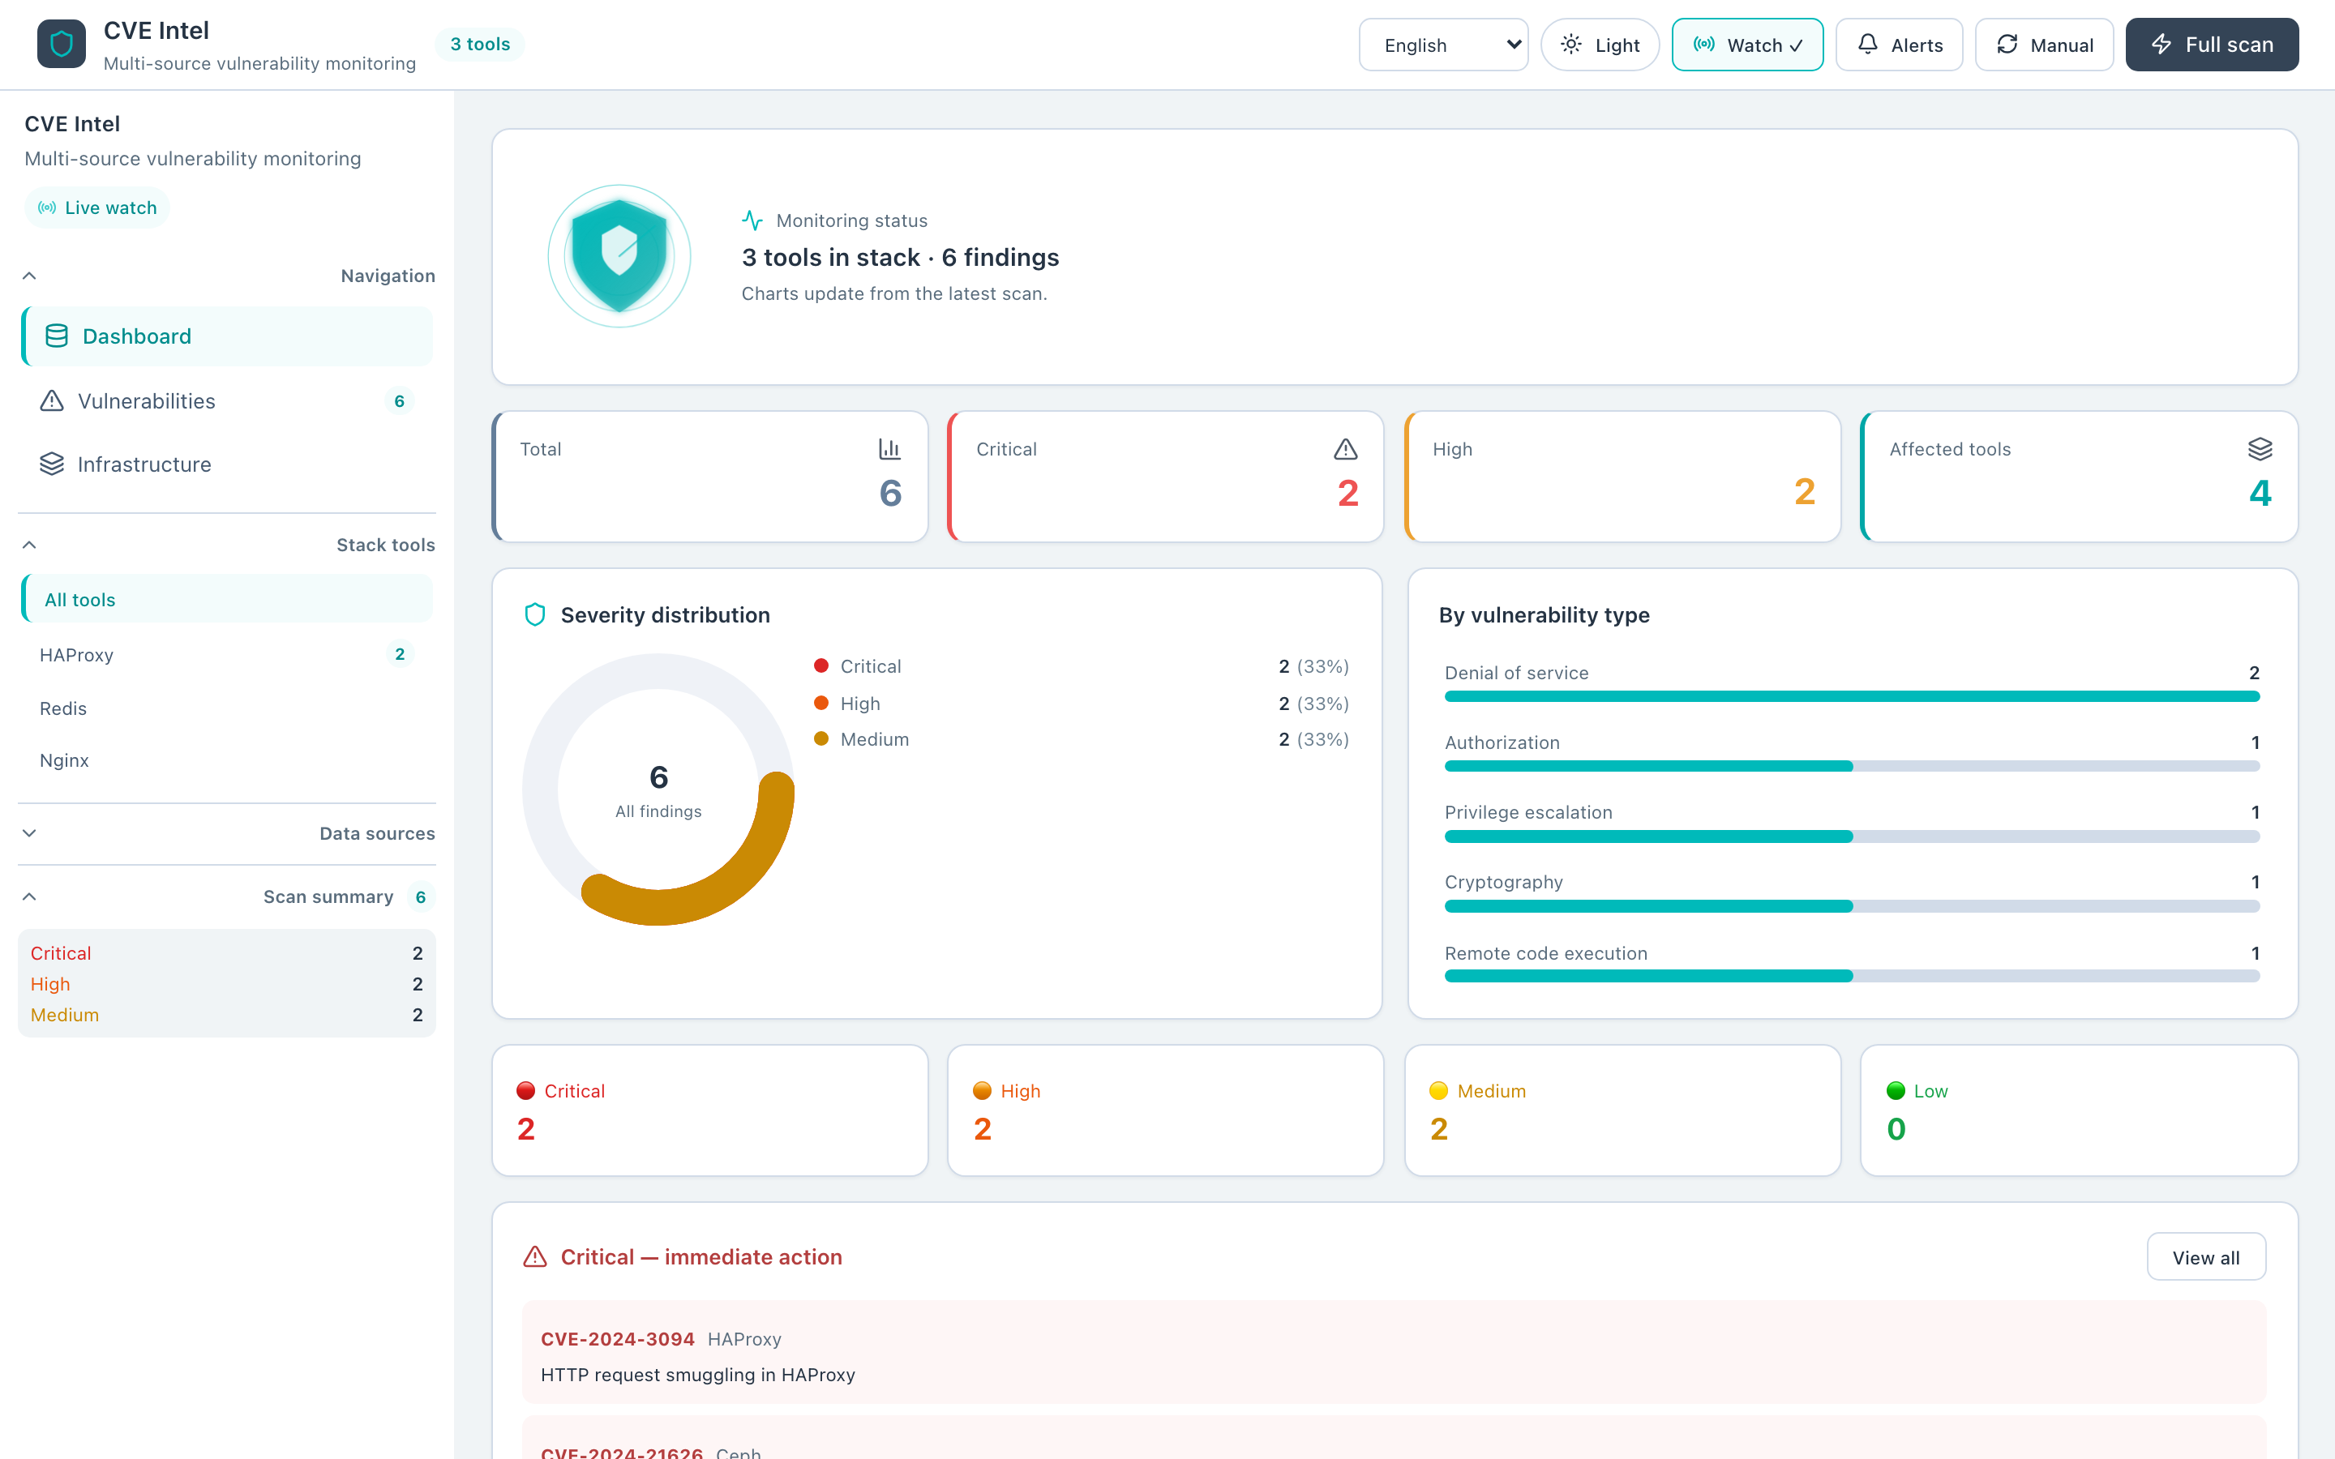Click the Medium legend entry in Severity distribution
The image size is (2335, 1459).
(x=1082, y=739)
